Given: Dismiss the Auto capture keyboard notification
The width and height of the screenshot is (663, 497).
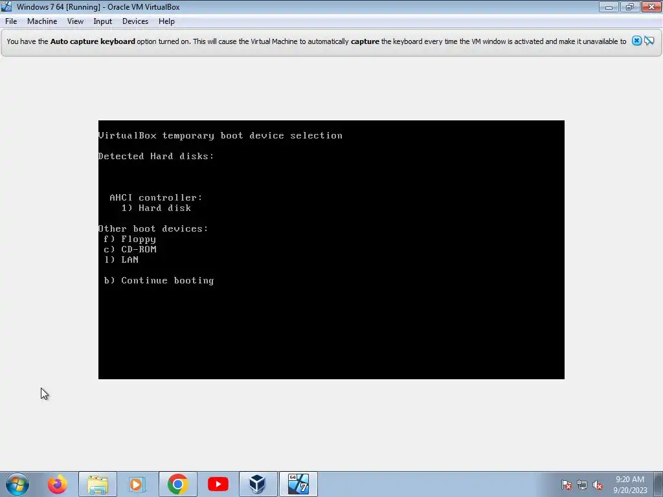Looking at the screenshot, I should [636, 41].
